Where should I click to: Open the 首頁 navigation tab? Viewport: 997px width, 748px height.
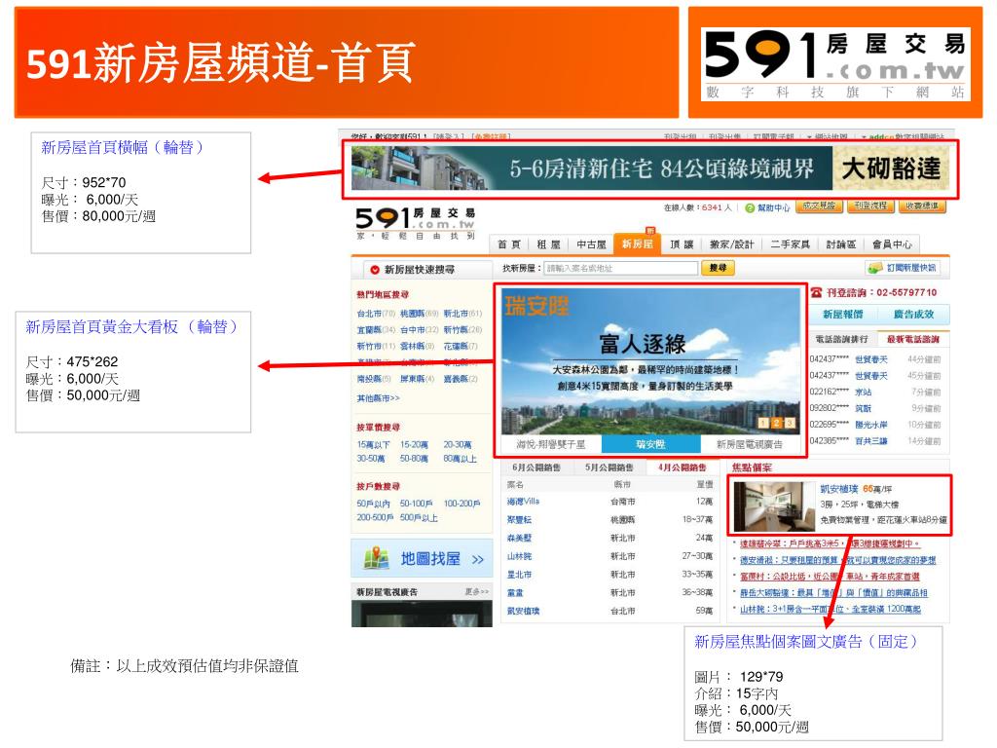tap(508, 244)
